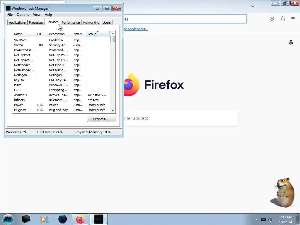Click the Services... button
Screen dimensions: 300x225
[x=101, y=119]
